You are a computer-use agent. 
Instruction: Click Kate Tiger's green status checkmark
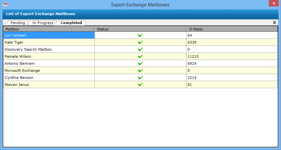(x=140, y=42)
